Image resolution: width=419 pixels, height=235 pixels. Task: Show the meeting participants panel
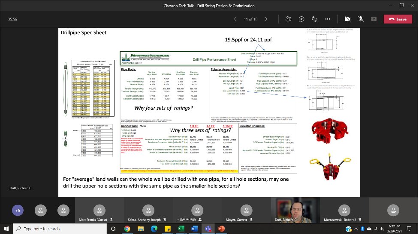[x=288, y=19]
